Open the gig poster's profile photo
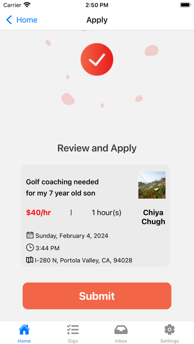 click(152, 185)
